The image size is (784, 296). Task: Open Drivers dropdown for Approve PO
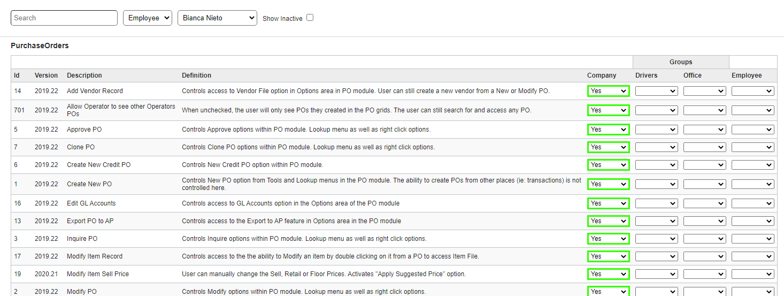[x=656, y=130]
